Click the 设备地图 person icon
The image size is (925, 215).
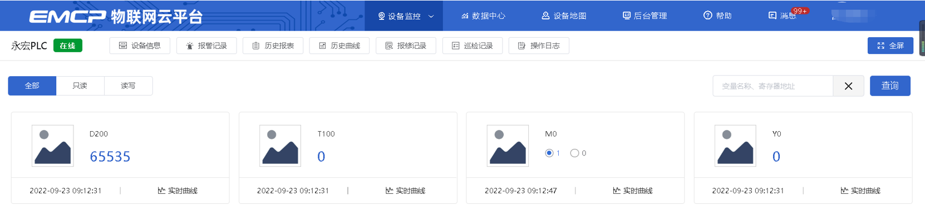point(545,16)
